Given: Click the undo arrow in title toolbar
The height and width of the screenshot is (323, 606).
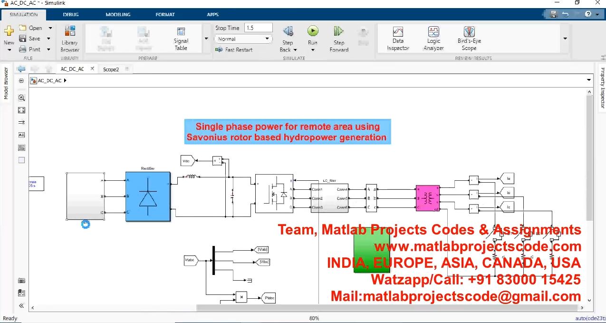Looking at the screenshot, I should click(565, 15).
